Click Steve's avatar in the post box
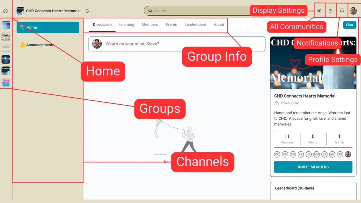The image size is (361, 203). pyautogui.click(x=97, y=44)
